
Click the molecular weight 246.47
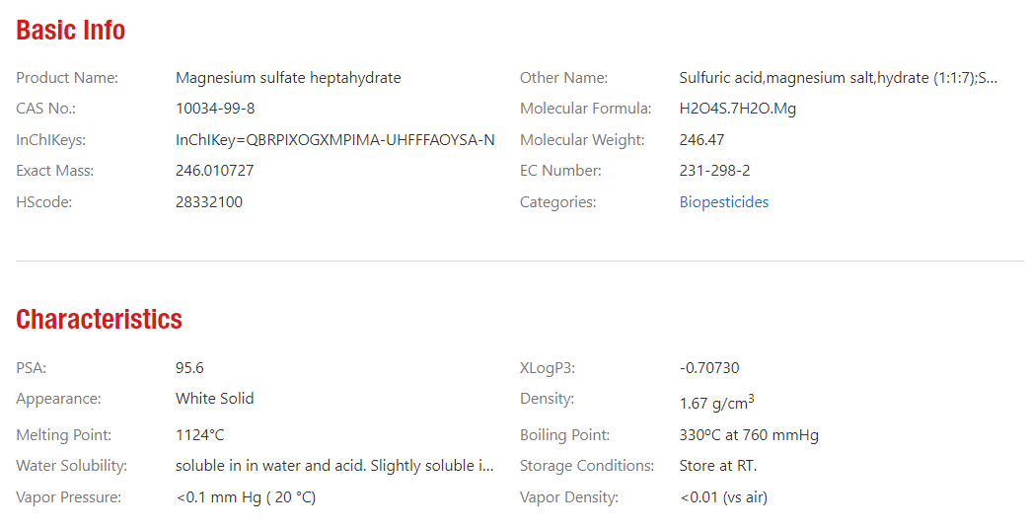[x=701, y=140]
